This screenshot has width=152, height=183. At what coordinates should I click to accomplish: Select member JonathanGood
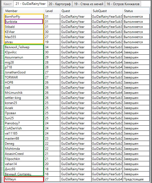point(24,72)
